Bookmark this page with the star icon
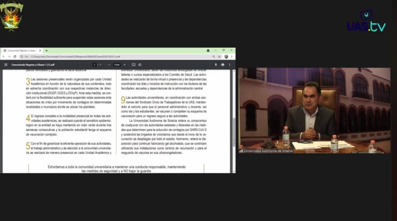This screenshot has width=397, height=221. (x=219, y=56)
